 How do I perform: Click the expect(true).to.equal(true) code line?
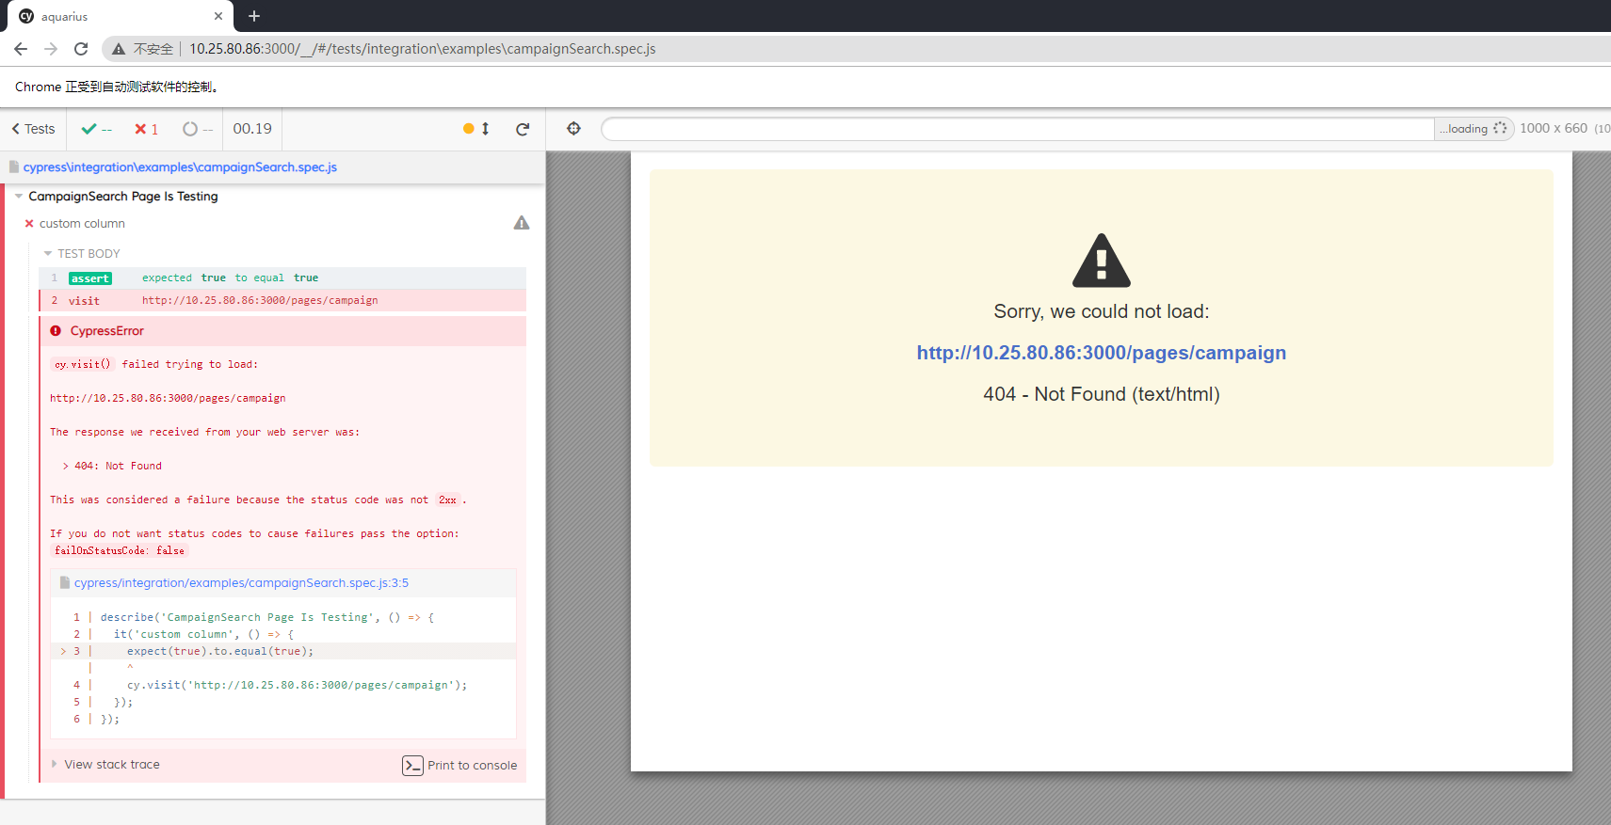[220, 651]
